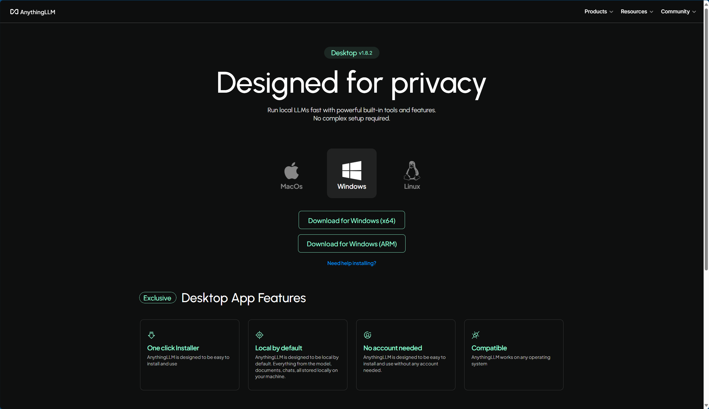Click the Compatible heading
Image resolution: width=709 pixels, height=409 pixels.
coord(489,348)
